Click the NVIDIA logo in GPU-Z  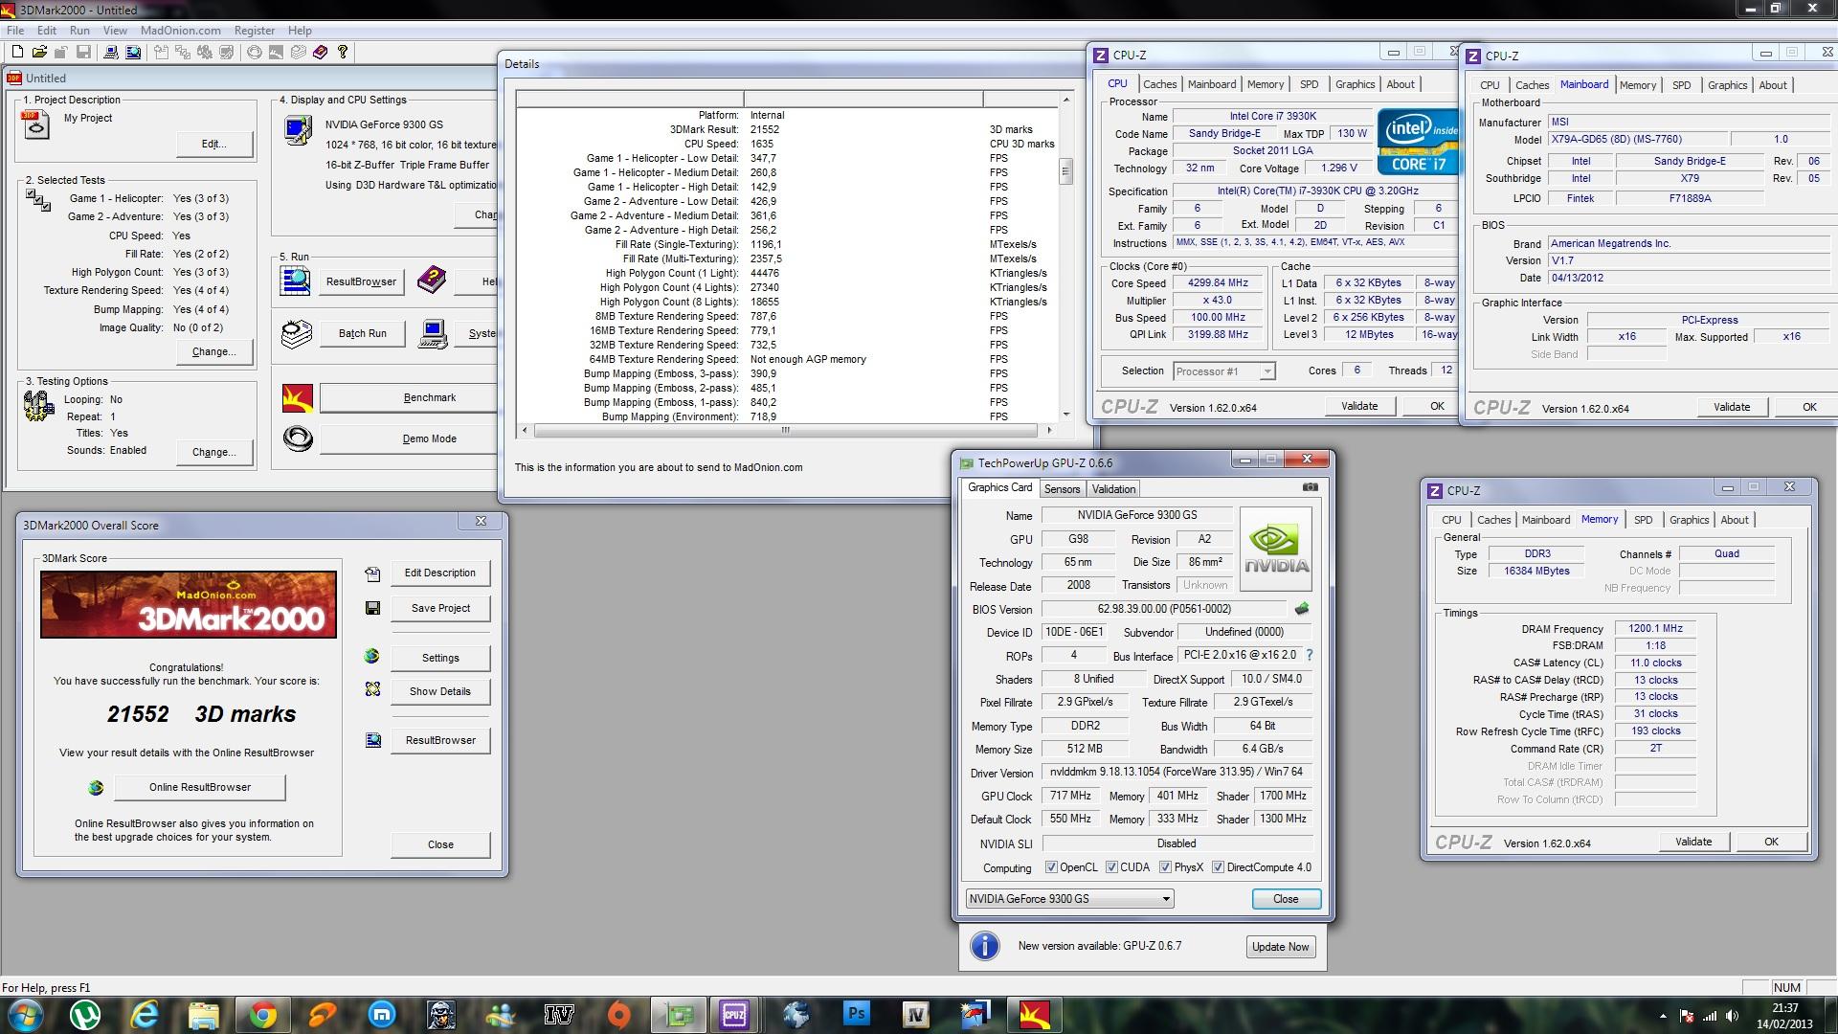[x=1276, y=549]
